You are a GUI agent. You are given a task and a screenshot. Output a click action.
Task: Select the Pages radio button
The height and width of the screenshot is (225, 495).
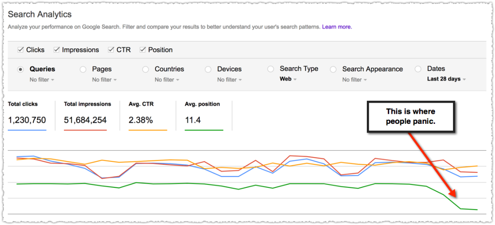click(x=83, y=69)
